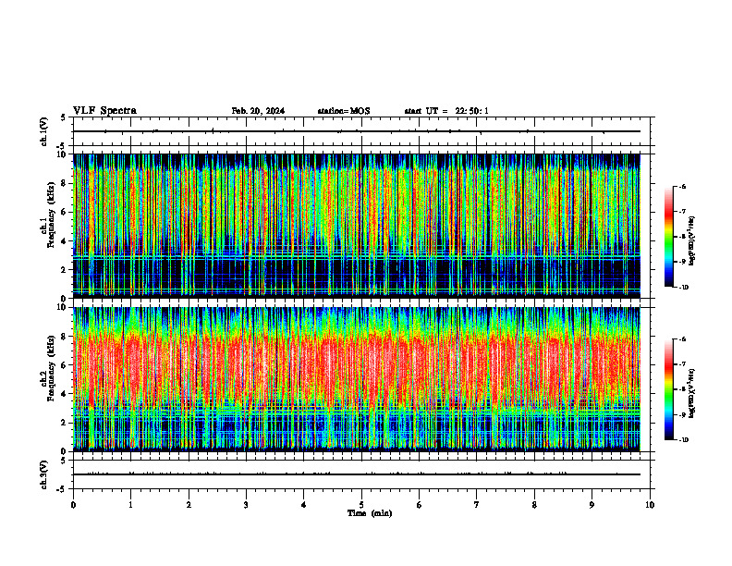Click the ch.1 "Frequency (kHz)" axis label
This screenshot has height=566, width=732.
coord(51,215)
